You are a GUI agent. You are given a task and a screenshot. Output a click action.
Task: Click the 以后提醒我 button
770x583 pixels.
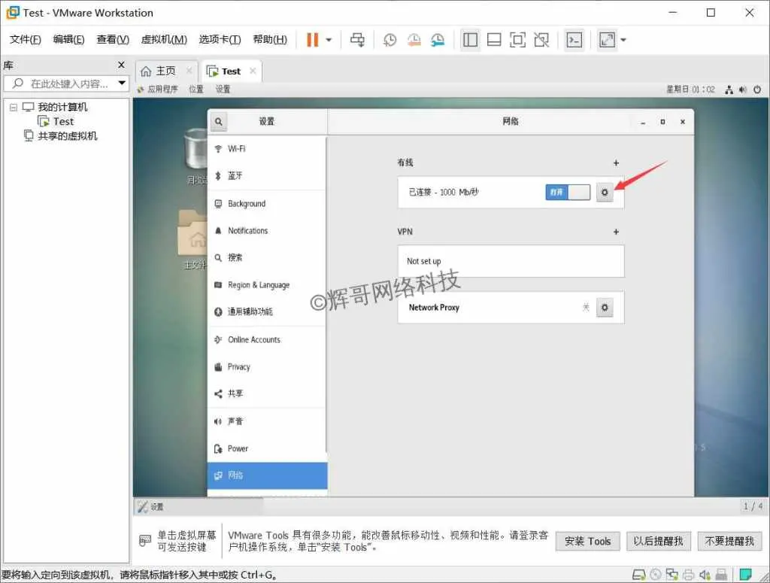pos(658,542)
